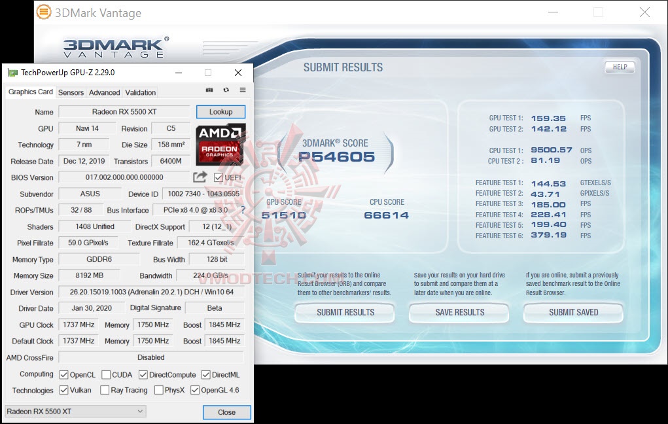
Task: Click the Device ID value field
Action: point(203,194)
